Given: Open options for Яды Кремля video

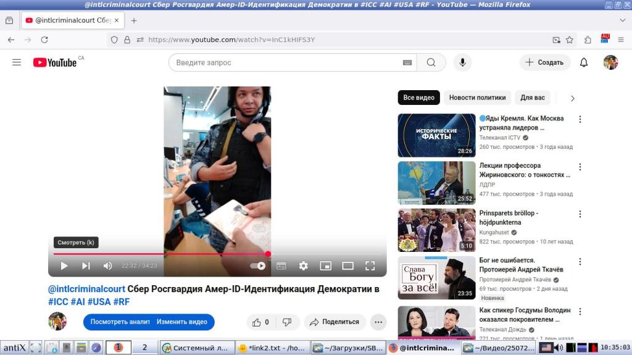Looking at the screenshot, I should coord(580,119).
